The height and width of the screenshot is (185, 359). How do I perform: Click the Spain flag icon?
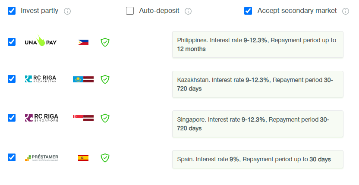pyautogui.click(x=83, y=158)
